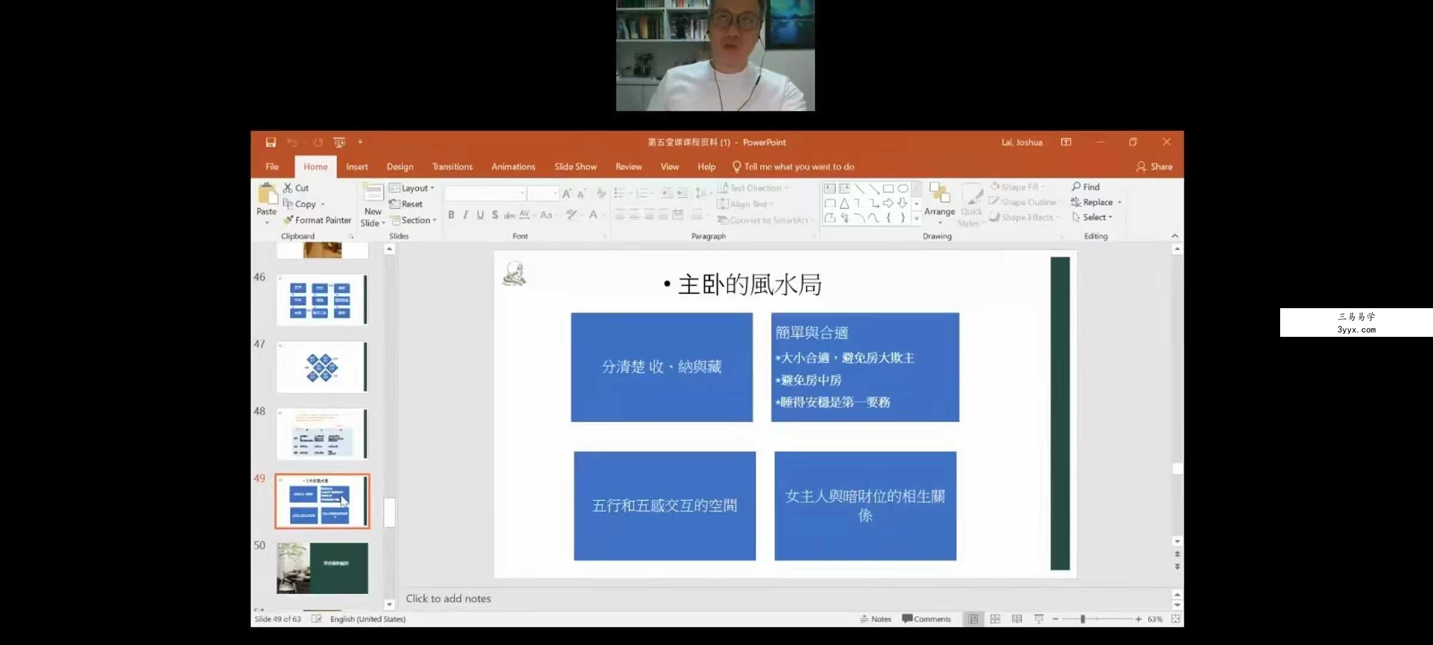Toggle Bold formatting
The width and height of the screenshot is (1433, 645).
click(451, 215)
